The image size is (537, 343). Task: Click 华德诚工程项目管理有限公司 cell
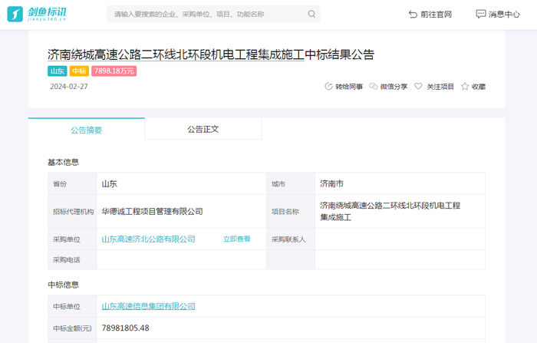coord(182,212)
